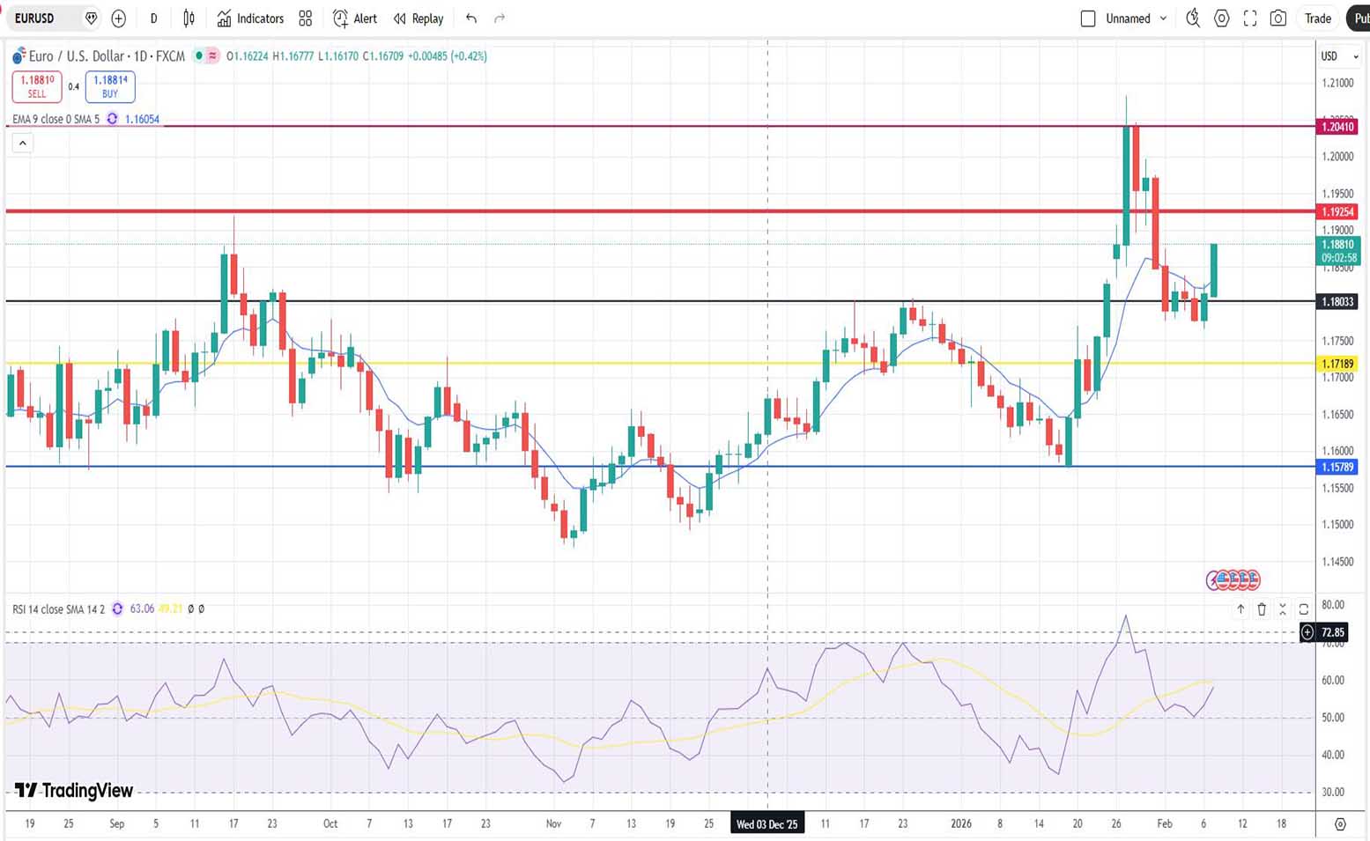Take a chart snapshot with camera icon
1370x841 pixels.
(1277, 18)
